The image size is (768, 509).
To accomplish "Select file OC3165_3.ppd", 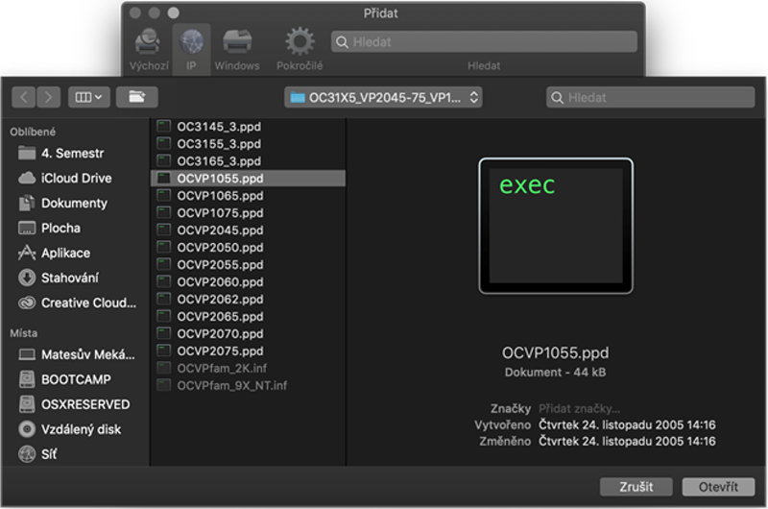I will tap(248, 161).
